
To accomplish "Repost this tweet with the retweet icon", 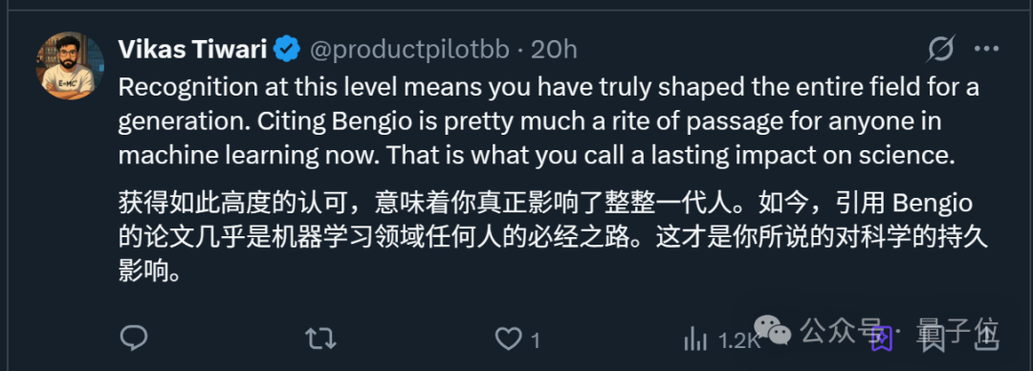I will point(320,339).
